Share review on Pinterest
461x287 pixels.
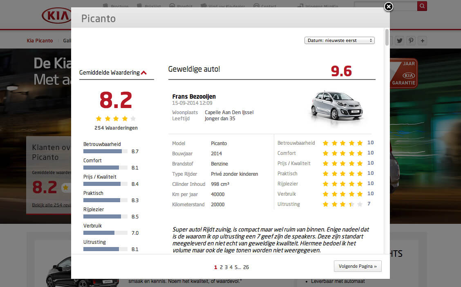(411, 40)
